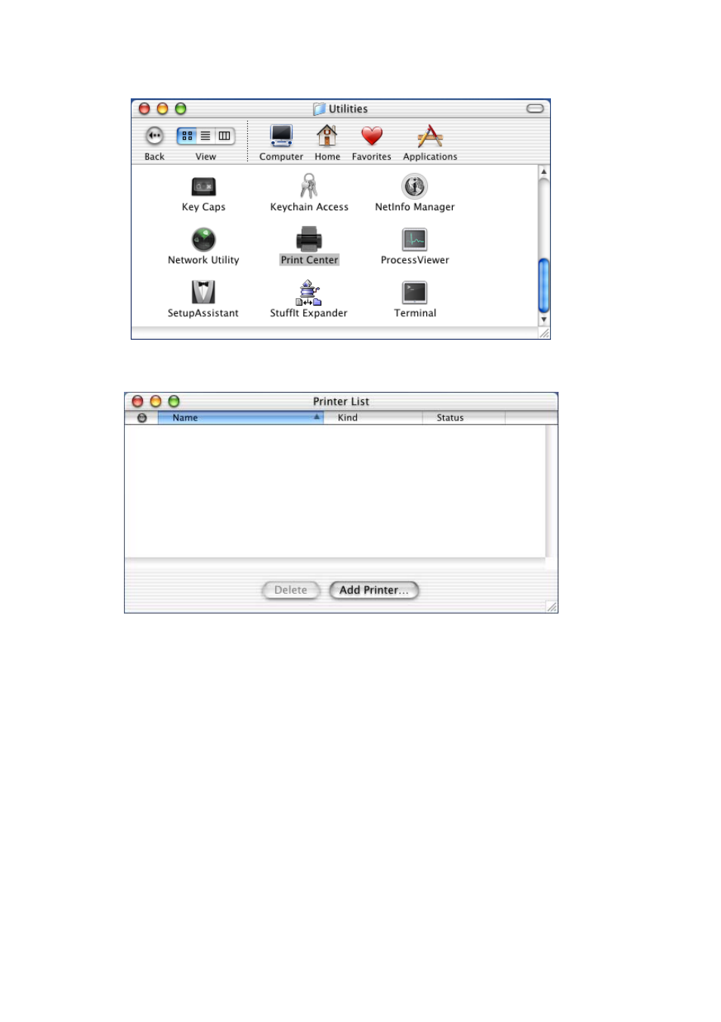This screenshot has width=721, height=1022.
Task: Switch to icon view mode
Action: [x=187, y=136]
